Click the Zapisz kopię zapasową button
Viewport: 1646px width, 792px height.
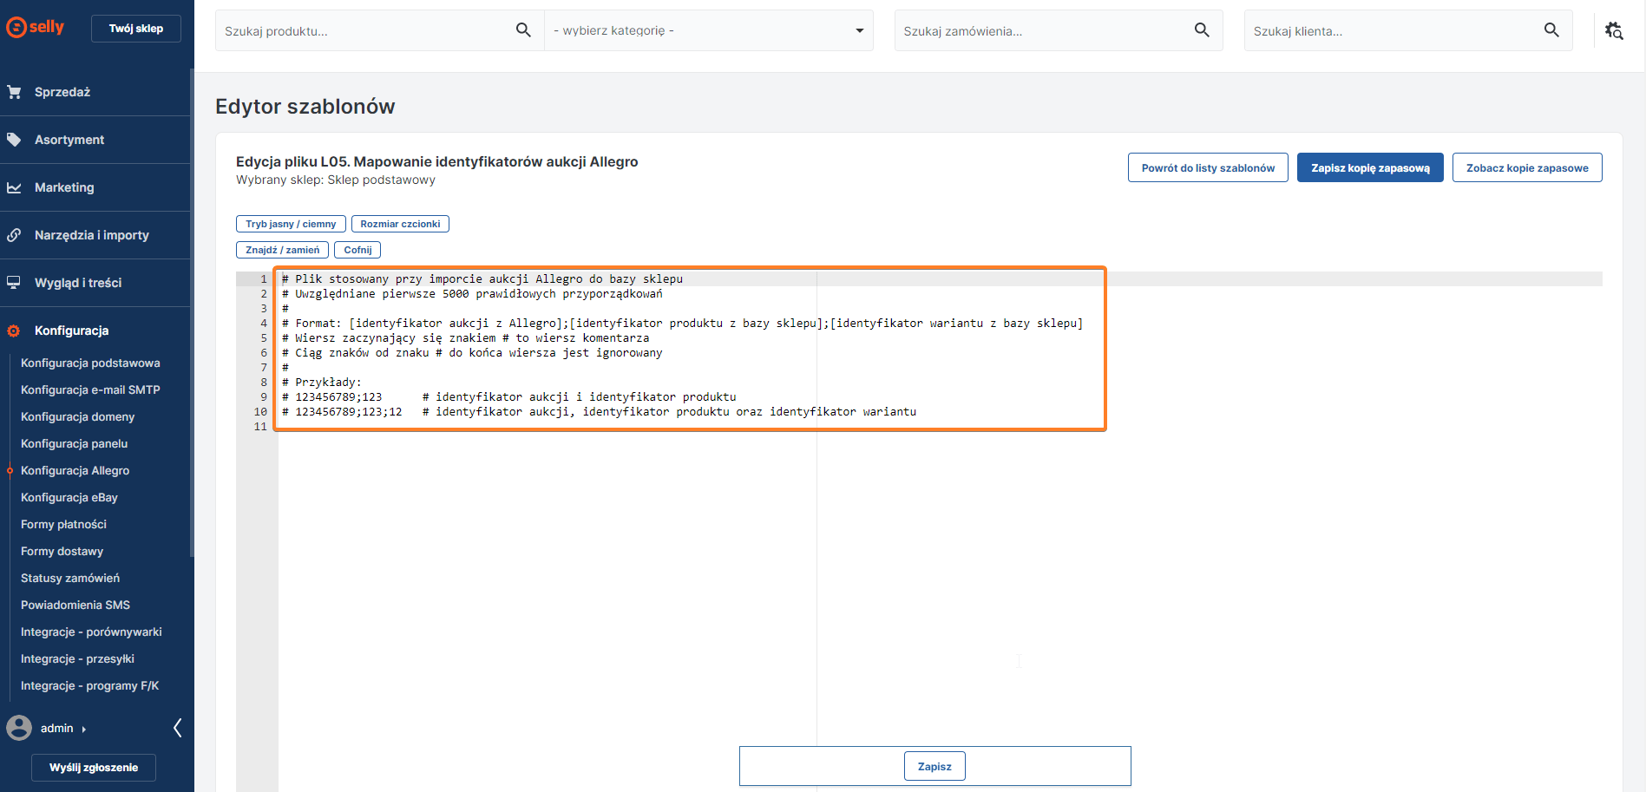click(x=1370, y=167)
